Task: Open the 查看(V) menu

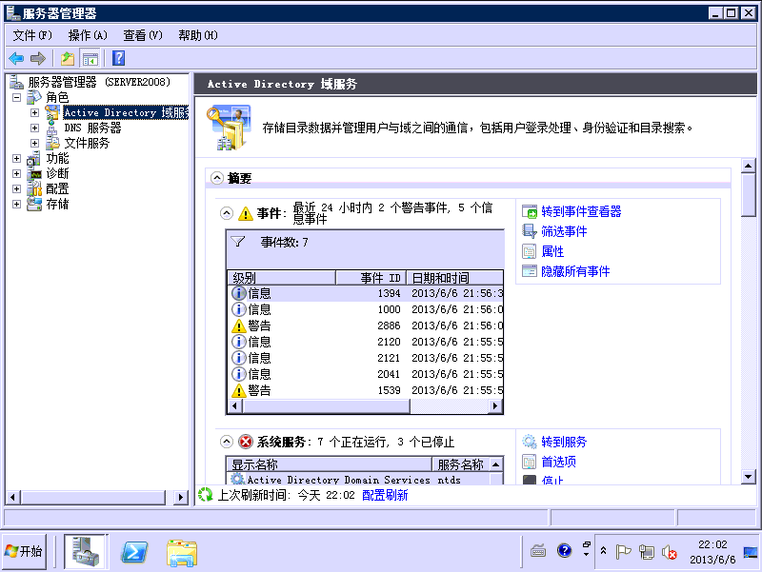Action: click(143, 35)
